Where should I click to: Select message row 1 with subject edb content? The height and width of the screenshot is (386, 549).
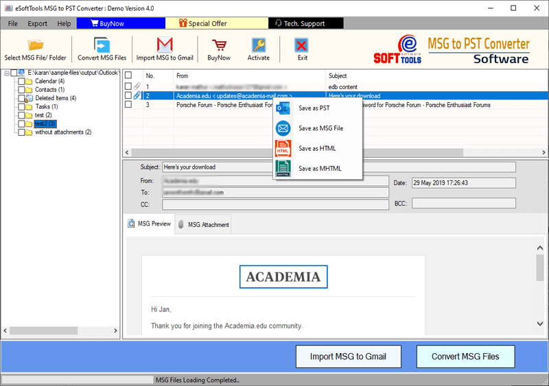point(336,86)
